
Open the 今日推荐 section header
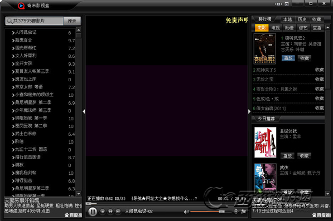266,119
